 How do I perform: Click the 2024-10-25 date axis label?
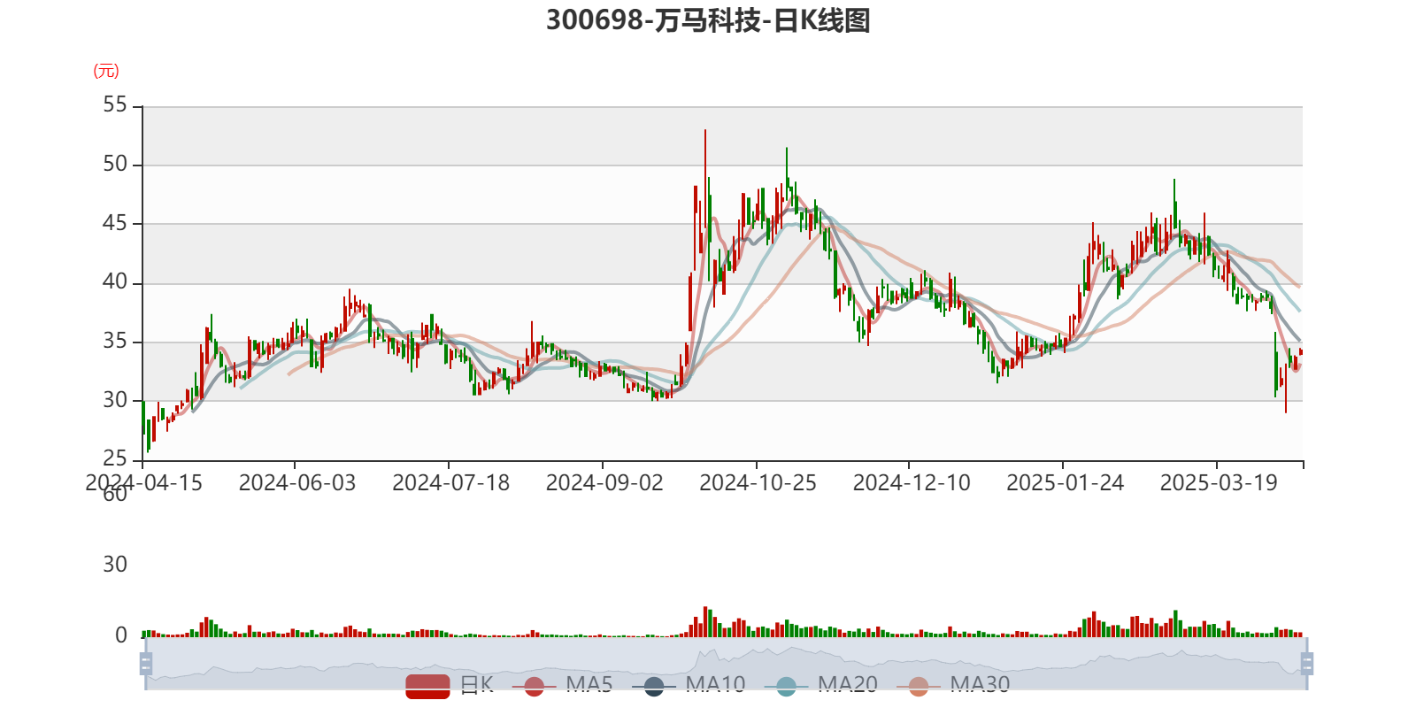click(758, 483)
